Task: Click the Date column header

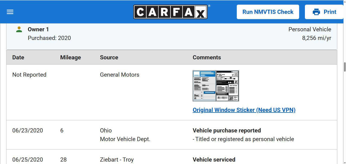Action: tap(18, 57)
